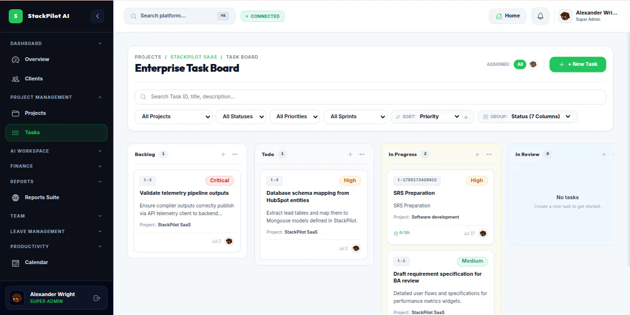Viewport: 630px width, 315px height.
Task: Go to Overview in the sidebar
Action: (57, 60)
